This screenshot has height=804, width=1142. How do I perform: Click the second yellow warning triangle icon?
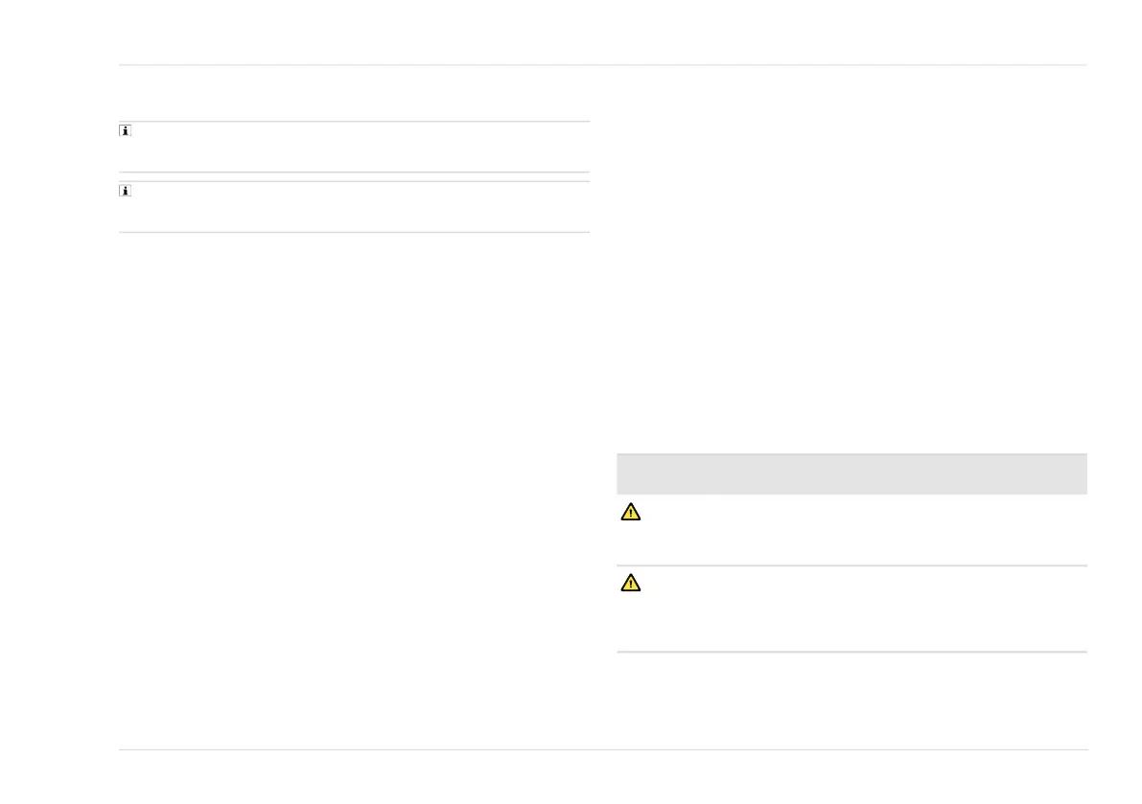pos(631,583)
